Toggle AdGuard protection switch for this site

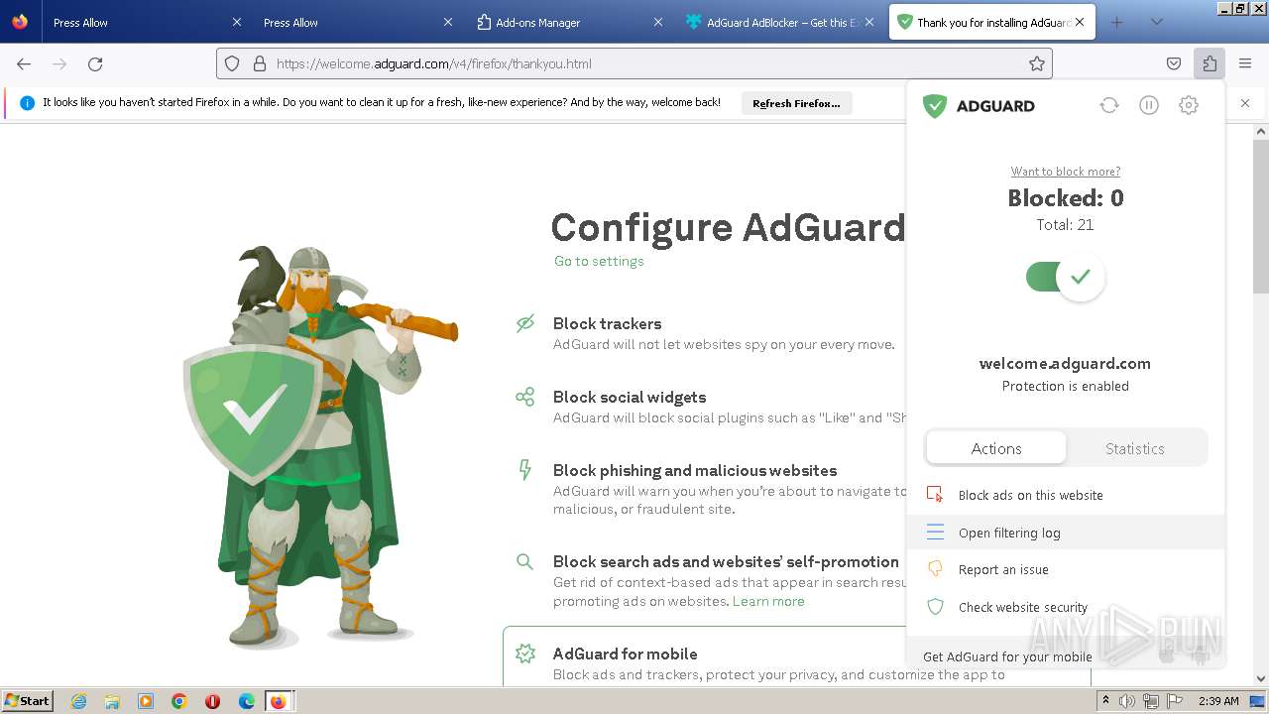1066,277
